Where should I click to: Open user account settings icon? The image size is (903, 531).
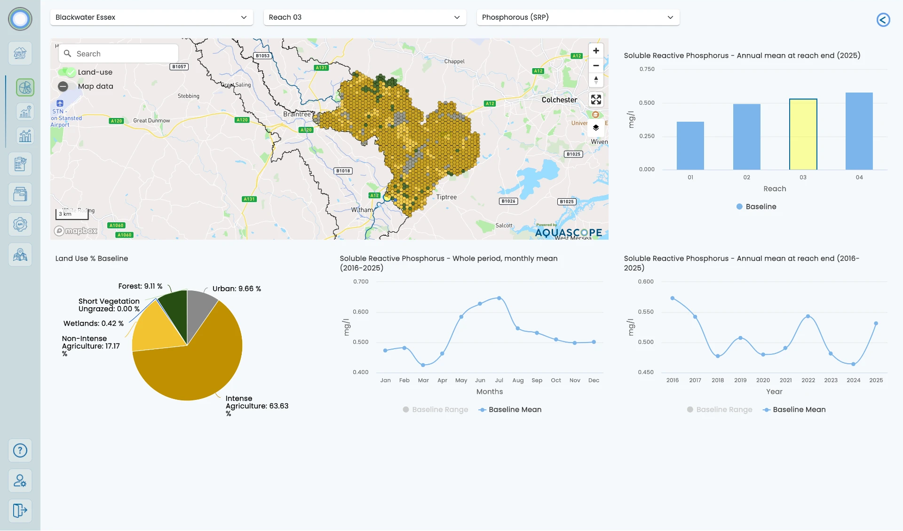[x=20, y=481]
